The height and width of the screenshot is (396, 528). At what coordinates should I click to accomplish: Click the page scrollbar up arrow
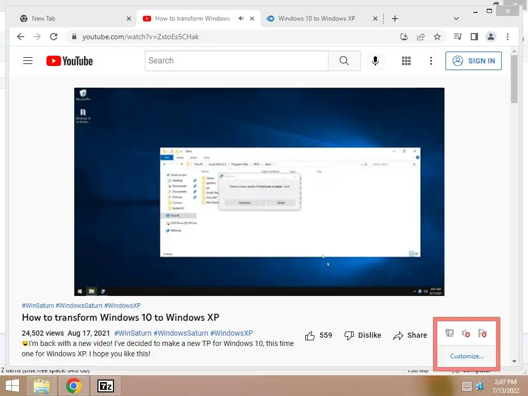(x=514, y=52)
